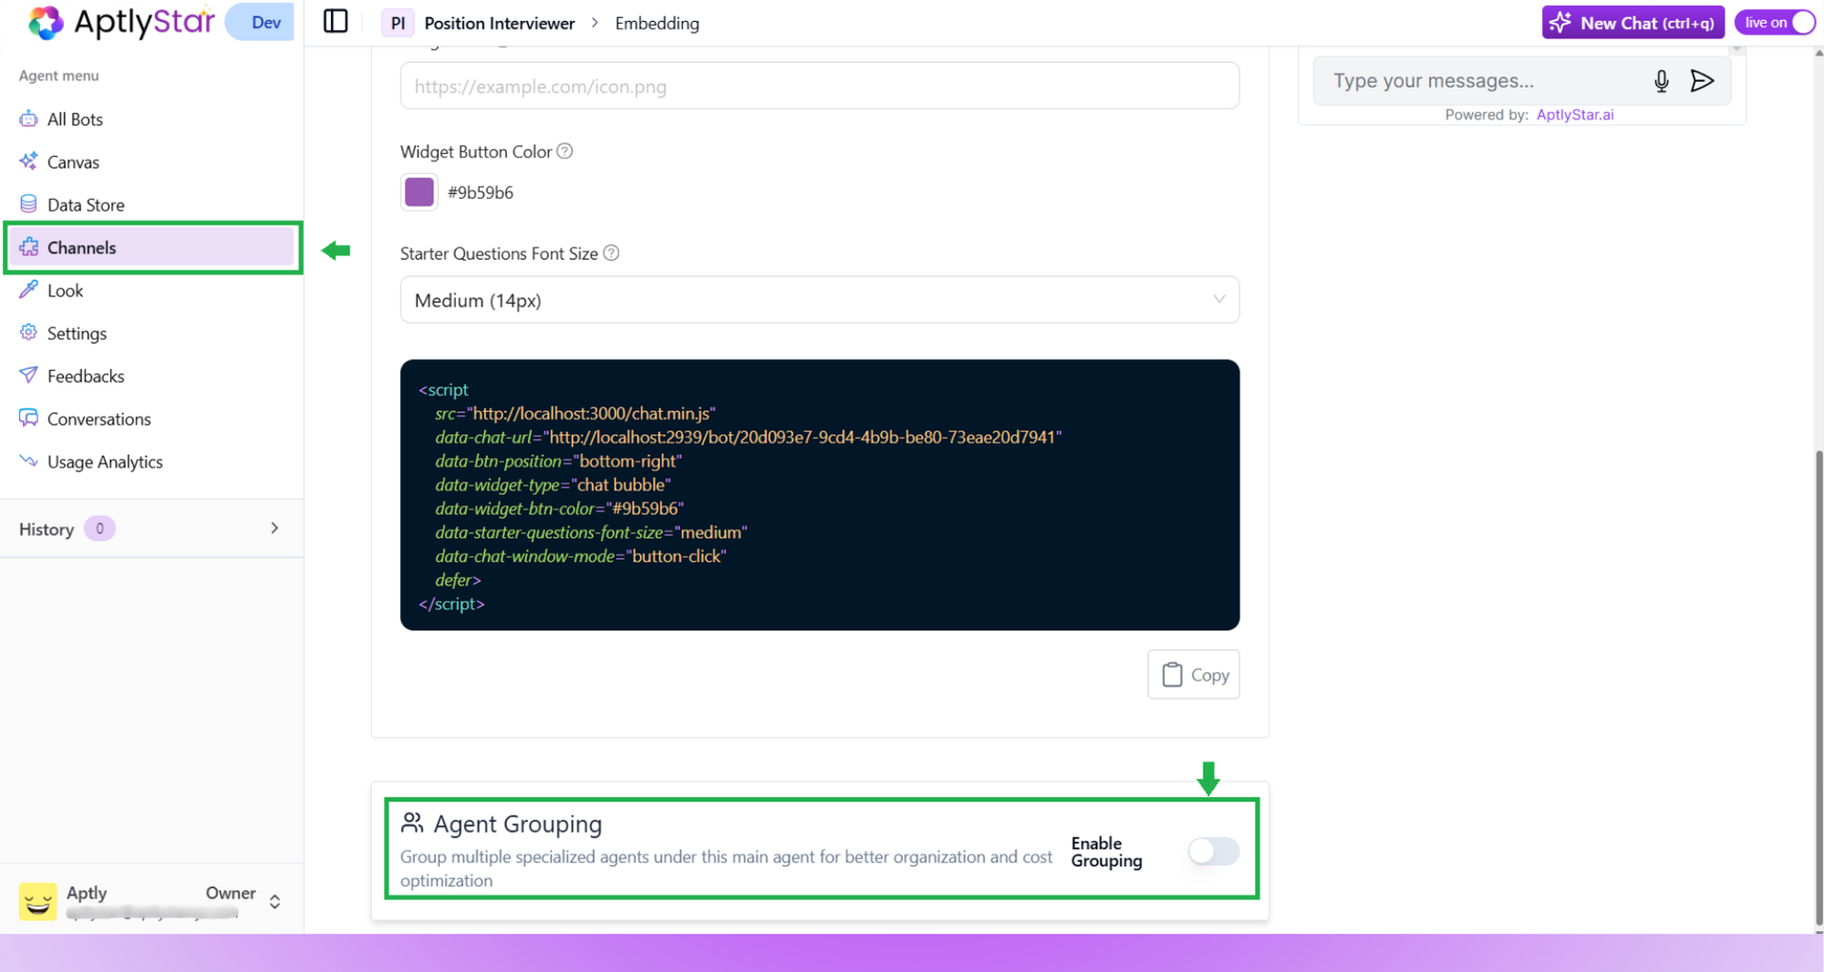
Task: Open the AptlyStar.ai link
Action: pyautogui.click(x=1575, y=115)
